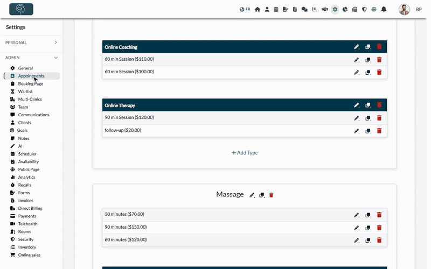Delete the Massage service group
Screen dimensions: 431x269
(272, 195)
